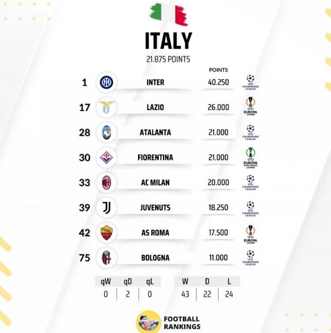The height and width of the screenshot is (333, 331).
Task: Click the Fiorentina purple crest
Action: pos(106,157)
